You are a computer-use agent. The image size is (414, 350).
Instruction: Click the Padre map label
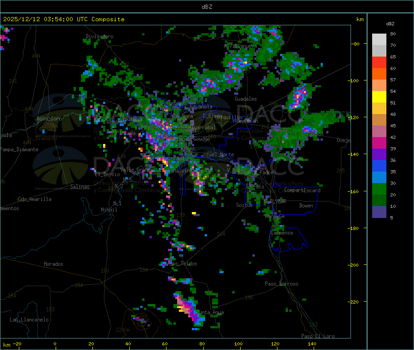(x=266, y=172)
